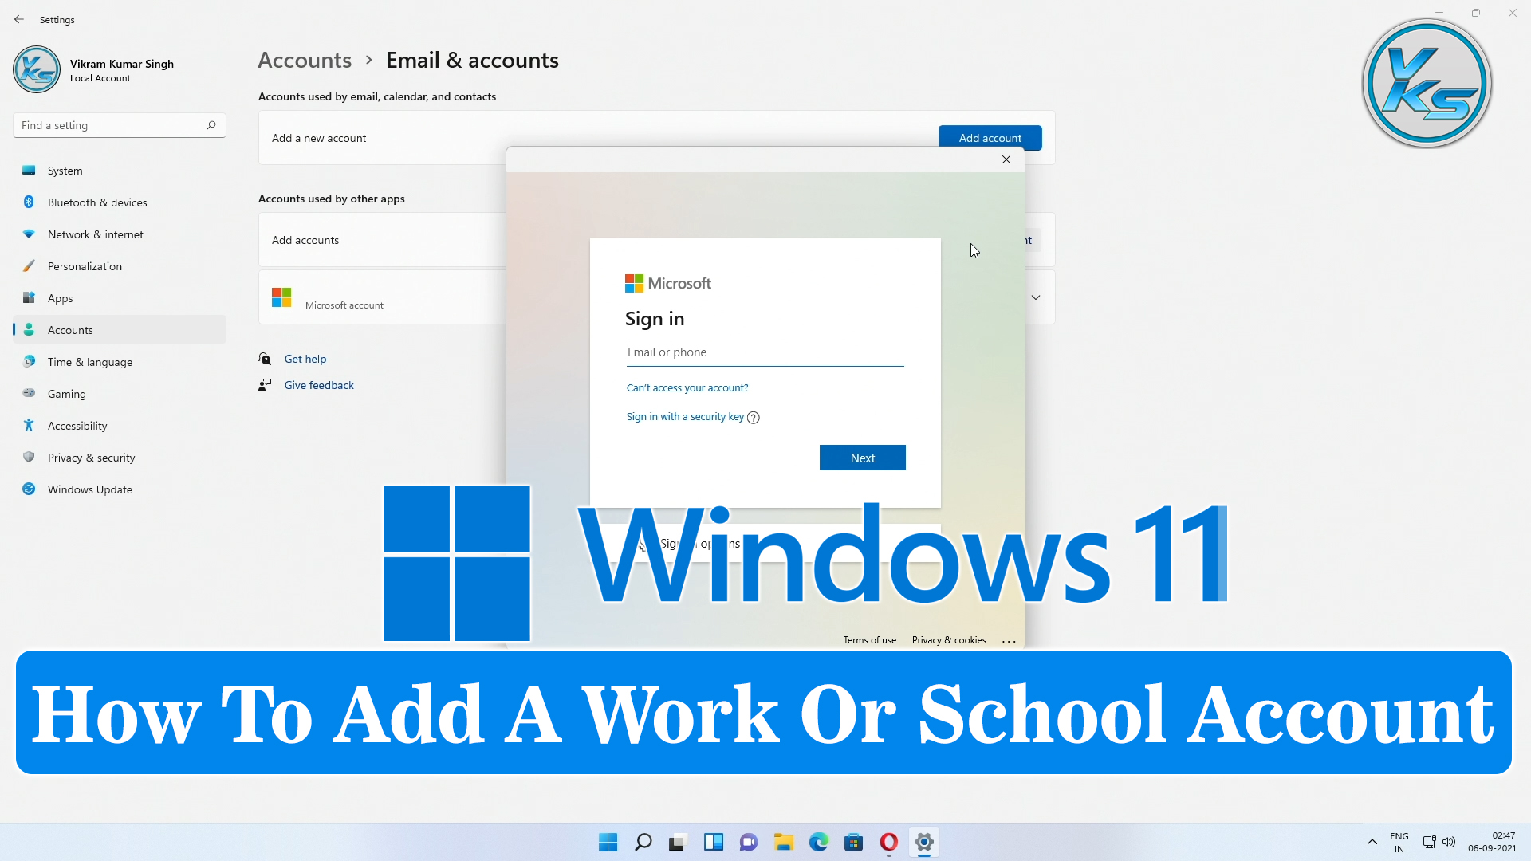This screenshot has width=1531, height=861.
Task: Click the Settings gear taskbar icon
Action: (923, 842)
